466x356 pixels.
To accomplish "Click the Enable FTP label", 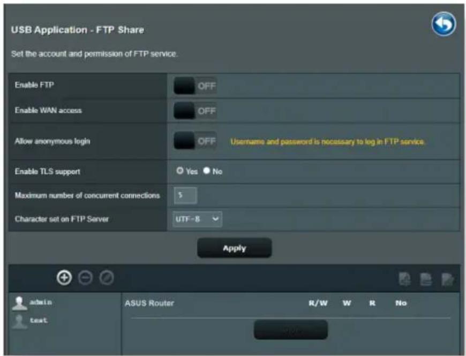I will 34,85.
